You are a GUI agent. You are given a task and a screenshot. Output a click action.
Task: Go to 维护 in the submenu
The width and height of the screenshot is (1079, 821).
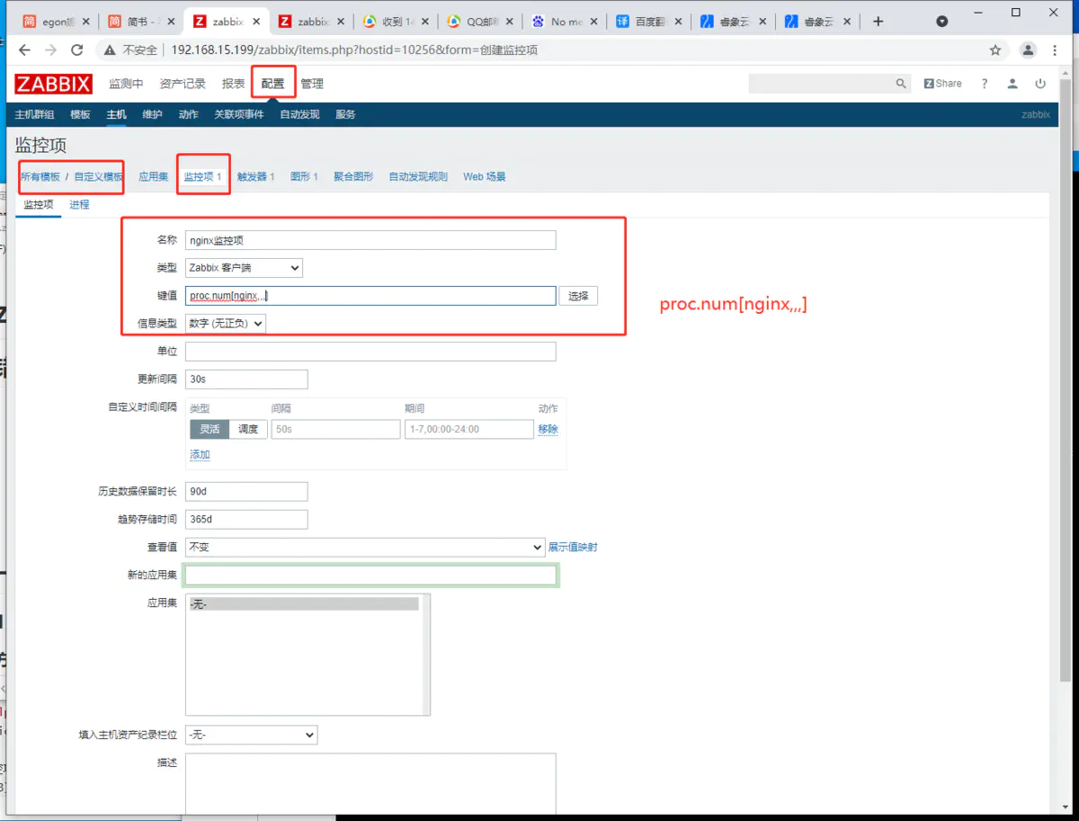click(x=152, y=114)
